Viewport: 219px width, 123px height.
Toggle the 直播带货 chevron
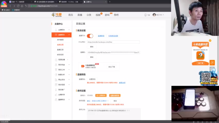(69, 100)
